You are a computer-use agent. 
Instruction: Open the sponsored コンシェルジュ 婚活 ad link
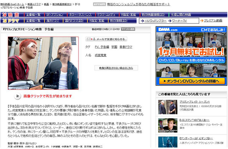coord(139,4)
